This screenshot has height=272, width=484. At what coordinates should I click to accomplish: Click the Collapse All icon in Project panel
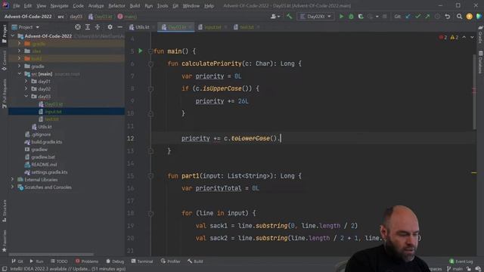tap(98, 27)
